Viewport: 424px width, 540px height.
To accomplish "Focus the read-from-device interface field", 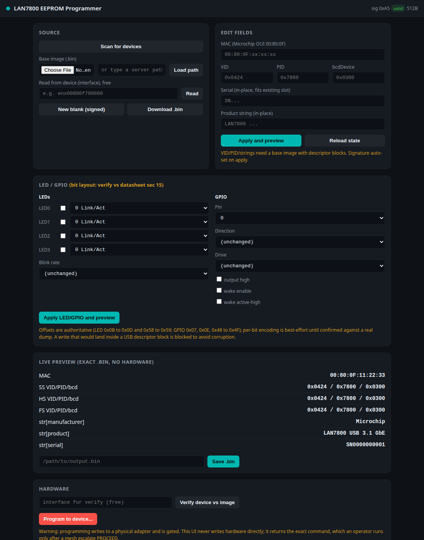I will [x=108, y=93].
